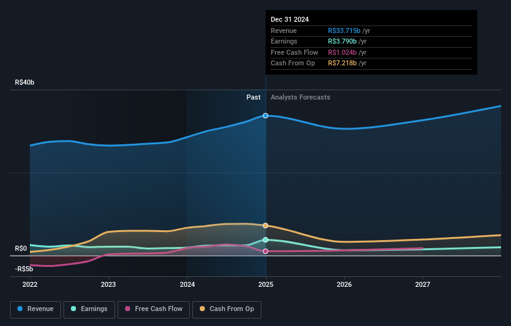The image size is (511, 326).
Task: Click the Dec 31 2024 tooltip date
Action: pyautogui.click(x=289, y=19)
